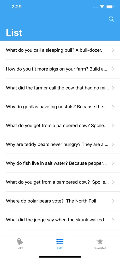
Task: Click the chevron on the polar bears joke
Action: 113,201
